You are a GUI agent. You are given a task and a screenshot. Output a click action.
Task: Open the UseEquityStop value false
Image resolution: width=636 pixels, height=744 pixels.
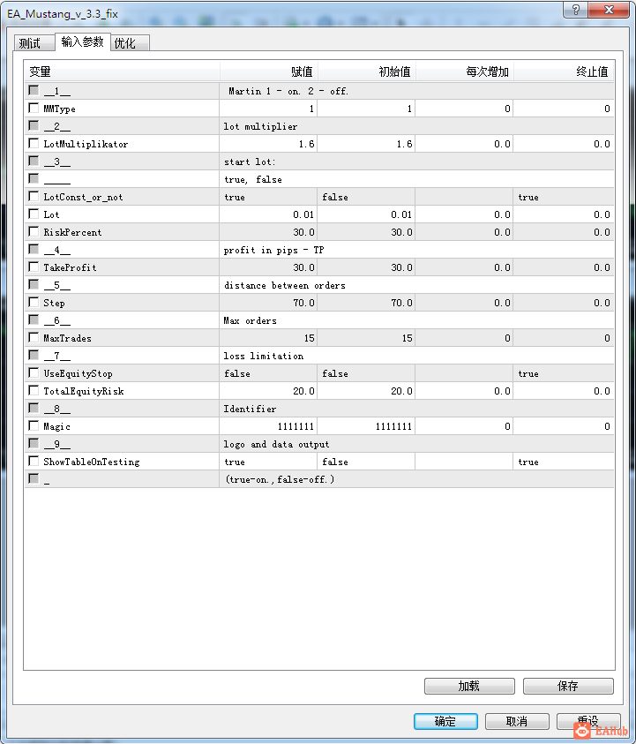tap(268, 373)
